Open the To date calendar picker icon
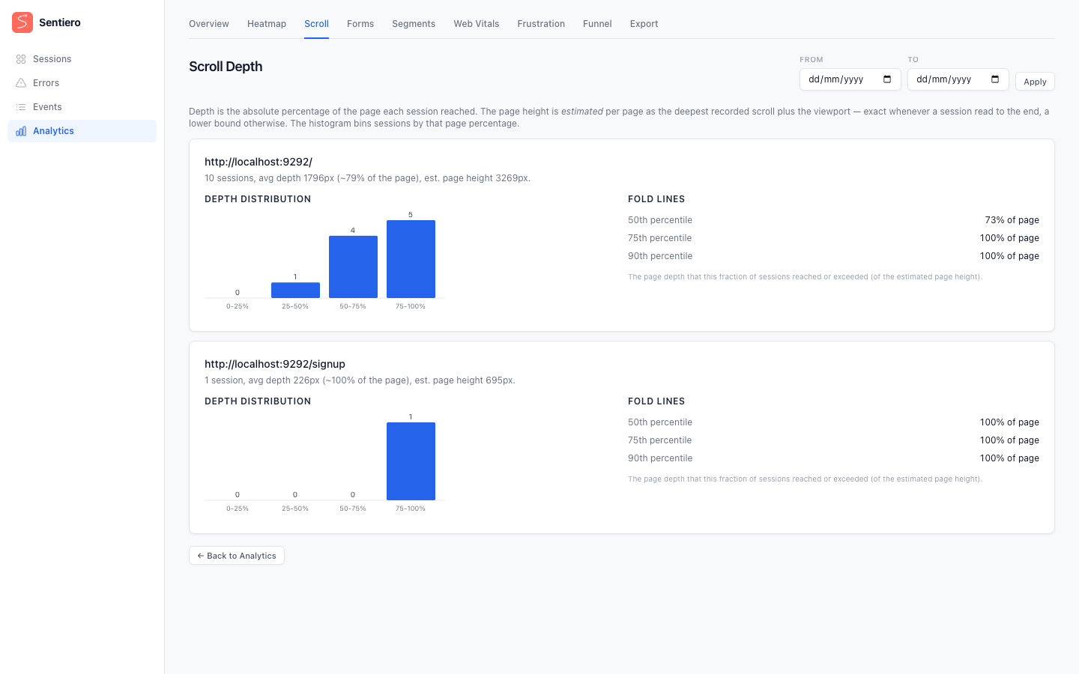 coord(995,79)
